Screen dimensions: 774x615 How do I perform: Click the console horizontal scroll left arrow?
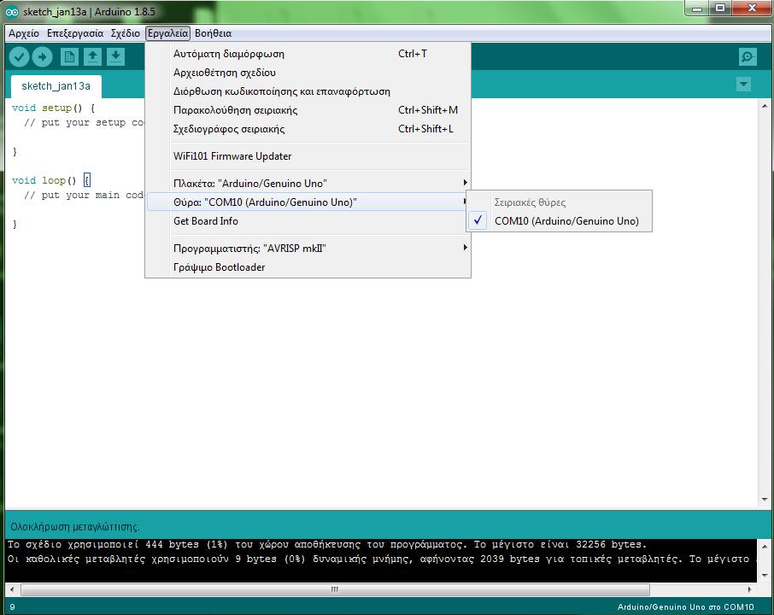click(12, 590)
